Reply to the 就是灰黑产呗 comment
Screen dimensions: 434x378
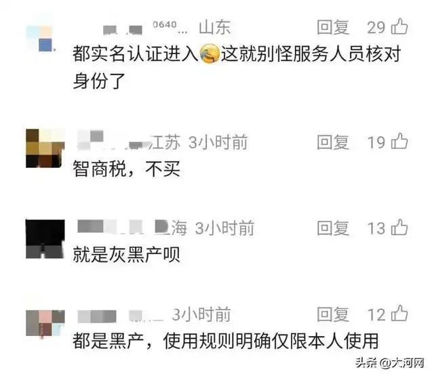[333, 228]
